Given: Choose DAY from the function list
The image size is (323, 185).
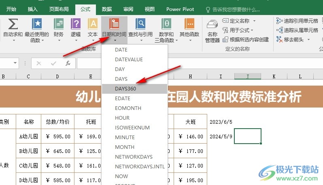Looking at the screenshot, I should (135, 69).
